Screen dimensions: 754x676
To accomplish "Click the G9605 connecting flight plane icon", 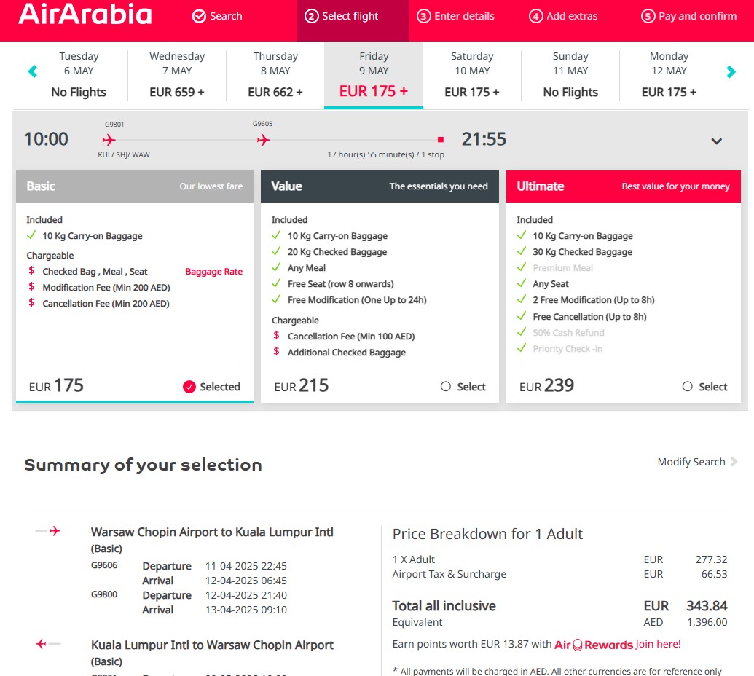I will (x=263, y=140).
